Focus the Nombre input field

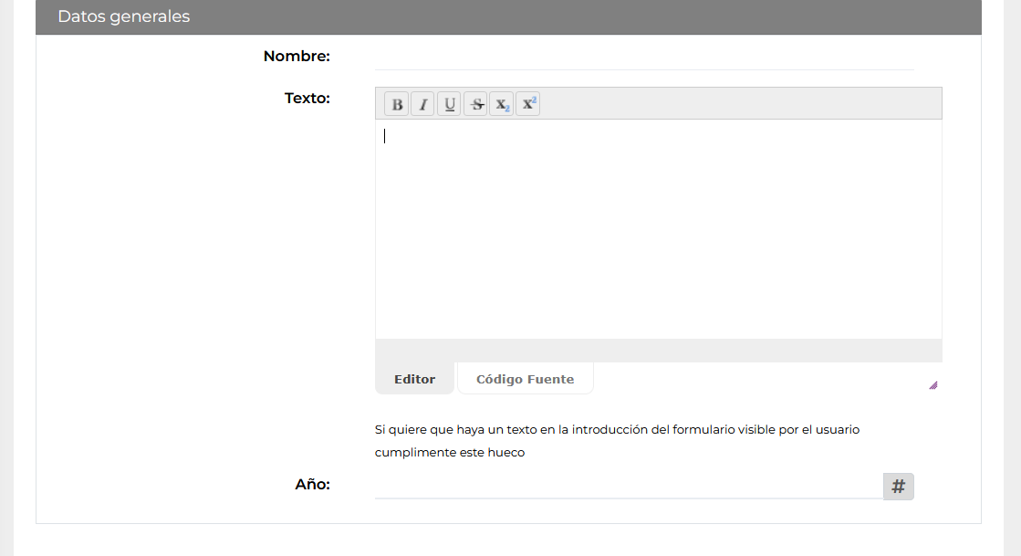tap(644, 57)
